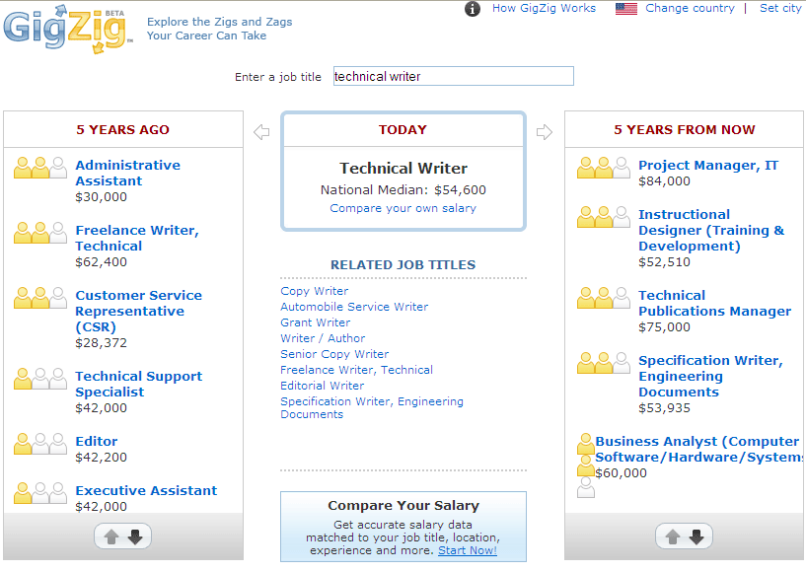The image size is (806, 572).
Task: Open Specification Writer in the 5 Years From Now list
Action: [710, 376]
